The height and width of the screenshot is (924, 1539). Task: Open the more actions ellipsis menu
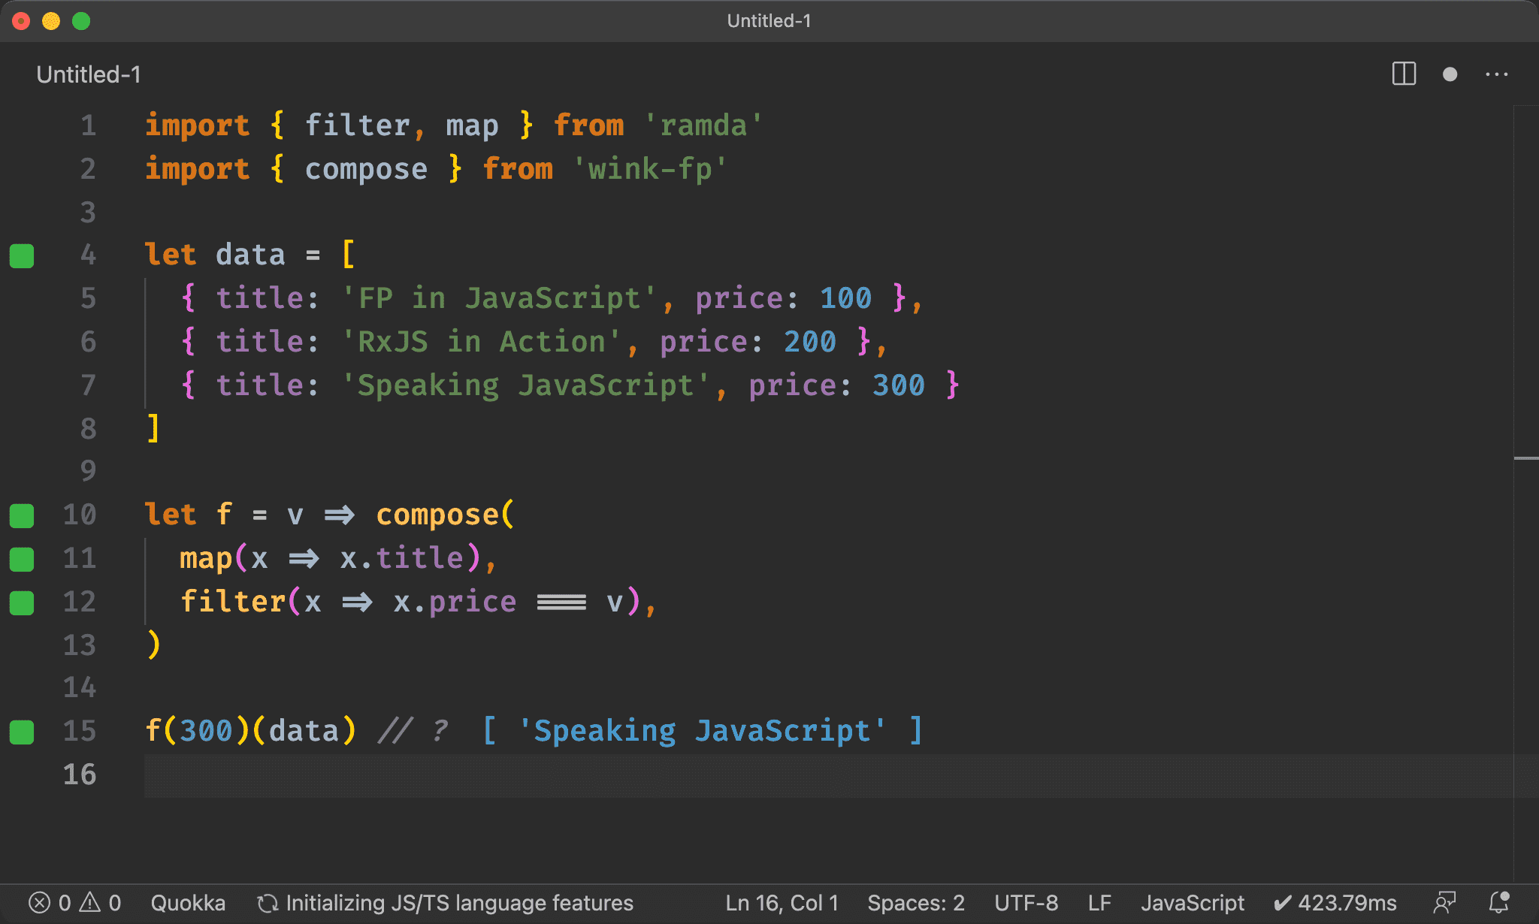(1497, 74)
